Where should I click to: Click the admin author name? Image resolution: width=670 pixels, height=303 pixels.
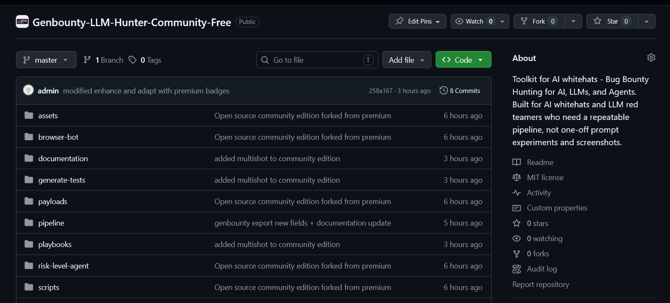[x=48, y=90]
